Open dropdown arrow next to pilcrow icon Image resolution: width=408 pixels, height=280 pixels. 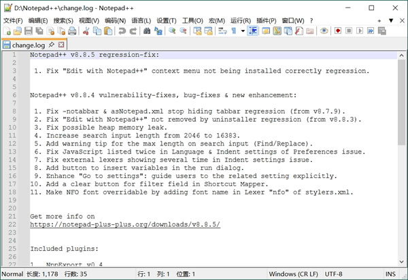(243, 31)
